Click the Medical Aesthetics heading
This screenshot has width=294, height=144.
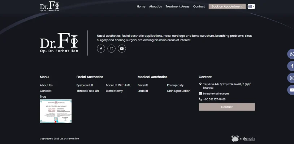(x=152, y=77)
